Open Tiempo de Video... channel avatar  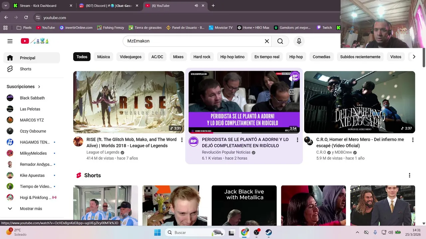[10, 187]
